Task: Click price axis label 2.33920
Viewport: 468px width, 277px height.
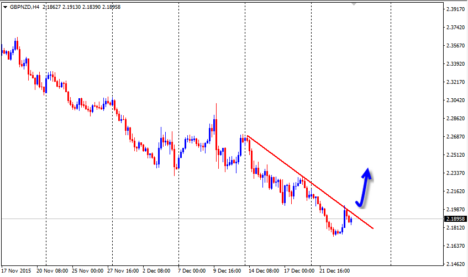Action: pyautogui.click(x=455, y=64)
